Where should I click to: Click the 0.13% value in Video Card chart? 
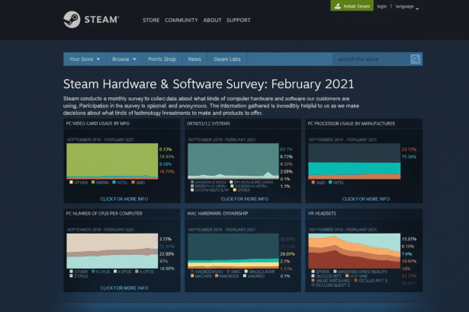(165, 149)
